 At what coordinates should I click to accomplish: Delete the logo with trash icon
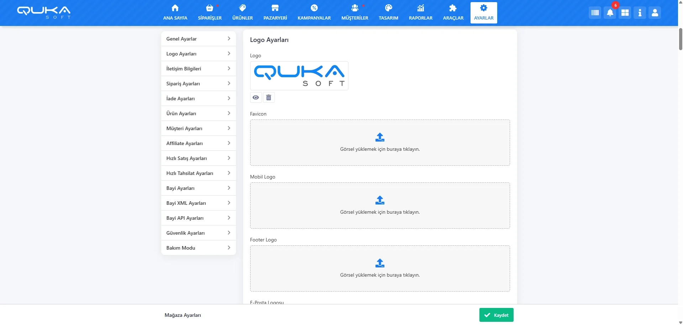[x=269, y=97]
